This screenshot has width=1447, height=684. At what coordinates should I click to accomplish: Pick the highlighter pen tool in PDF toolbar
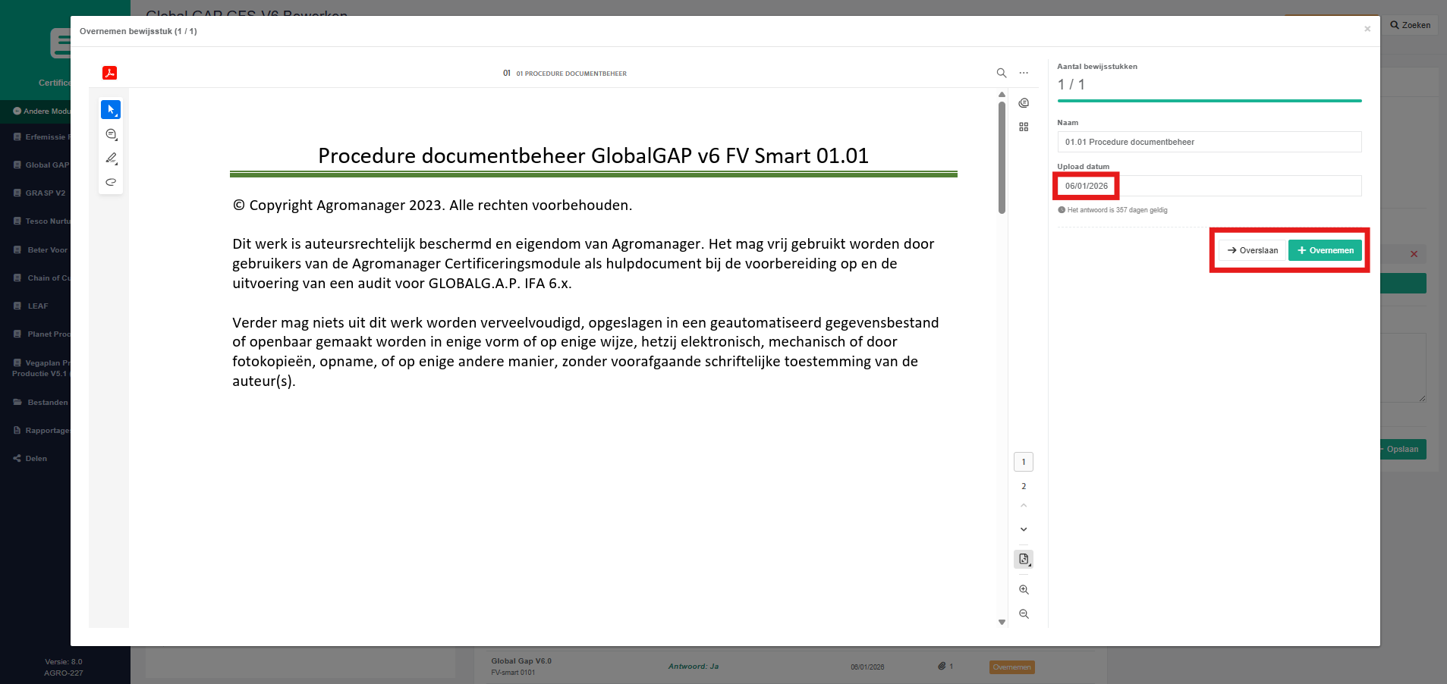pos(111,158)
